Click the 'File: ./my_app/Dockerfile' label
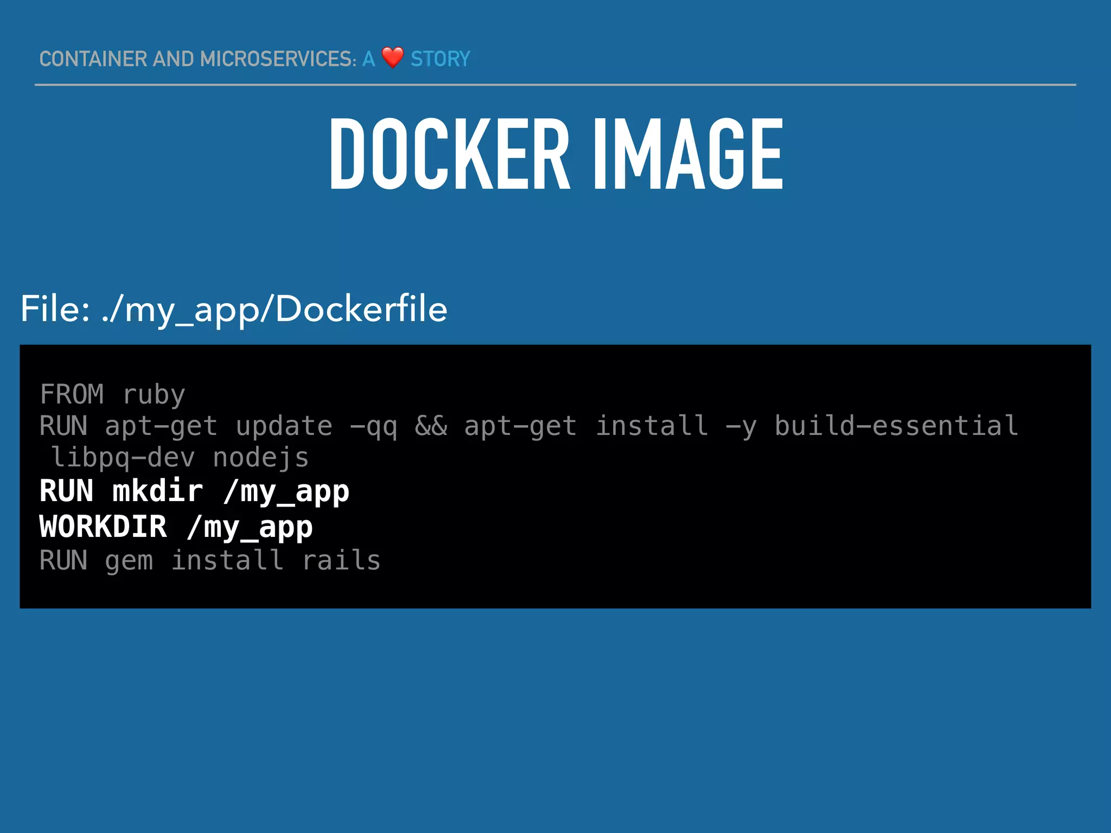The width and height of the screenshot is (1111, 833). pyautogui.click(x=234, y=309)
